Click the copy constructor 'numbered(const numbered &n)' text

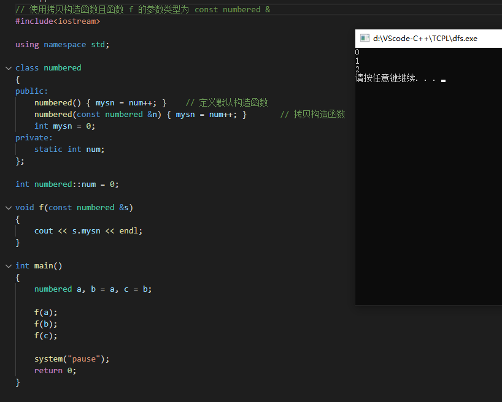tap(98, 115)
